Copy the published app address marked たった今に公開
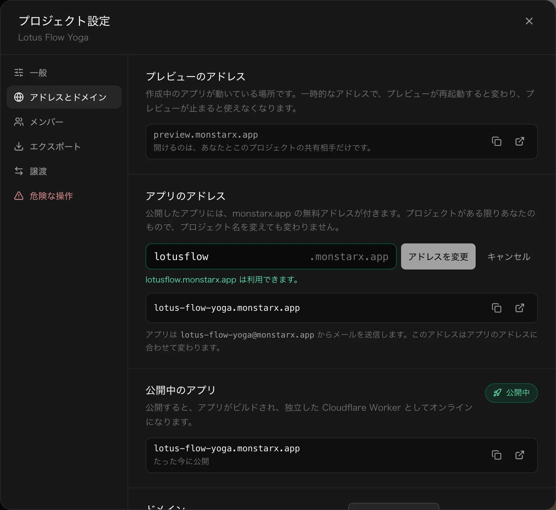The height and width of the screenshot is (510, 556). tap(496, 455)
